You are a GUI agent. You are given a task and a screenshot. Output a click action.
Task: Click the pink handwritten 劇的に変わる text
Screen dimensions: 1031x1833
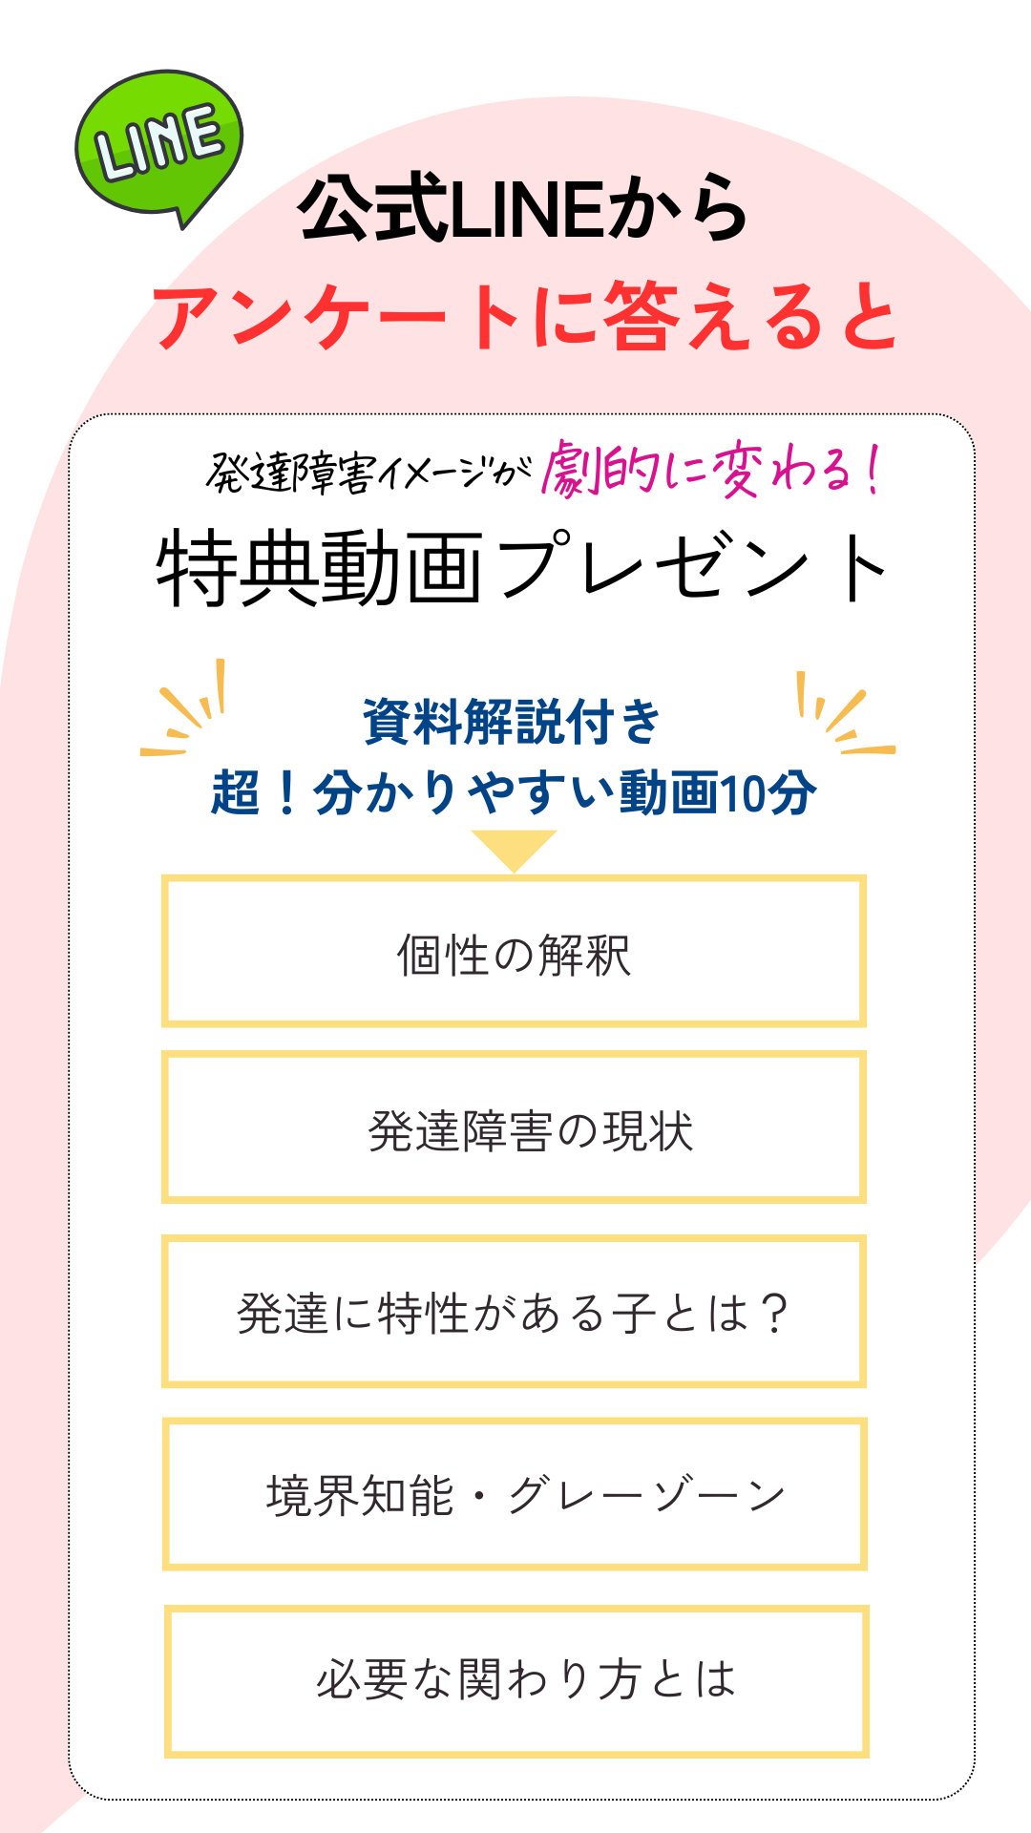[697, 470]
